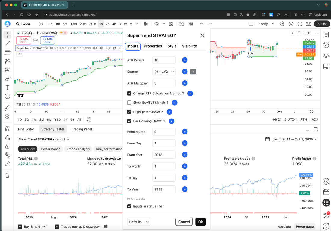Open the bar replay rewind icon
Image resolution: width=331 pixels, height=231 pixels.
(191, 24)
